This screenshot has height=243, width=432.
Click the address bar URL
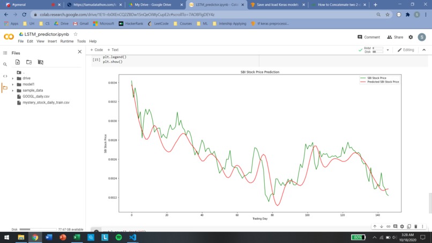coord(127,14)
